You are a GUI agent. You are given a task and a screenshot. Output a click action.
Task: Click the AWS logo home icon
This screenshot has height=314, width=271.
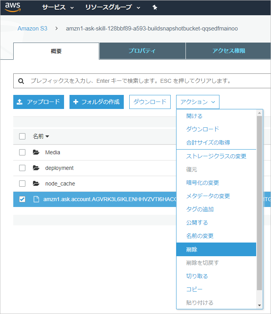[x=13, y=7]
